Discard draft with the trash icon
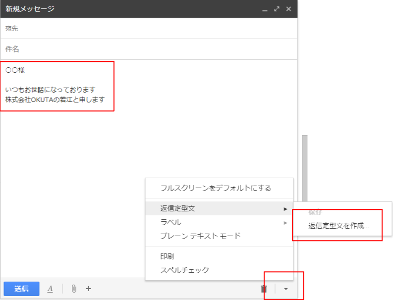Viewport: 393px width, 300px height. point(264,289)
